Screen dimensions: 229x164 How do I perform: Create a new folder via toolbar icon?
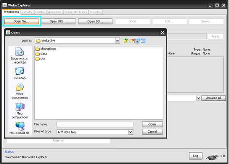[x=132, y=40]
